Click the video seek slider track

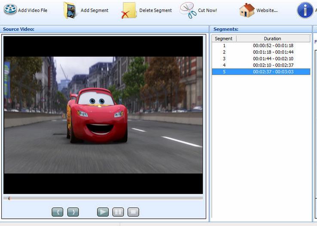(103, 198)
